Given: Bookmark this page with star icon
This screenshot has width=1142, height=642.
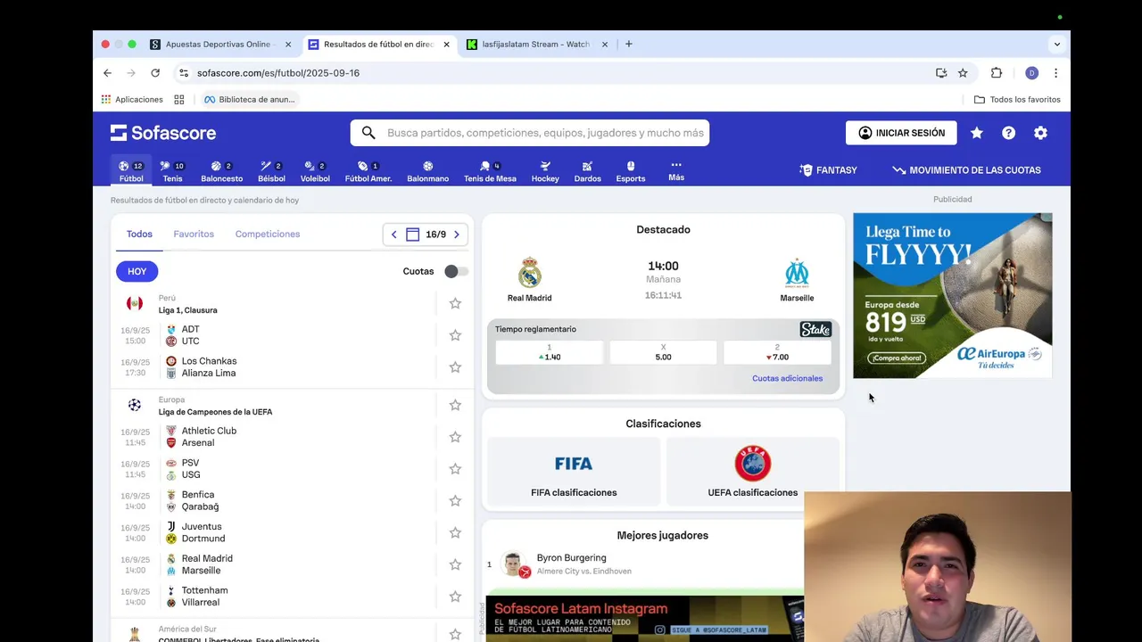Looking at the screenshot, I should pos(963,73).
